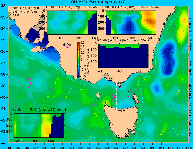Click the title "OM_baD0 for 01-Aug-2012 11Z"
The height and width of the screenshot is (149, 193).
tap(98, 2)
